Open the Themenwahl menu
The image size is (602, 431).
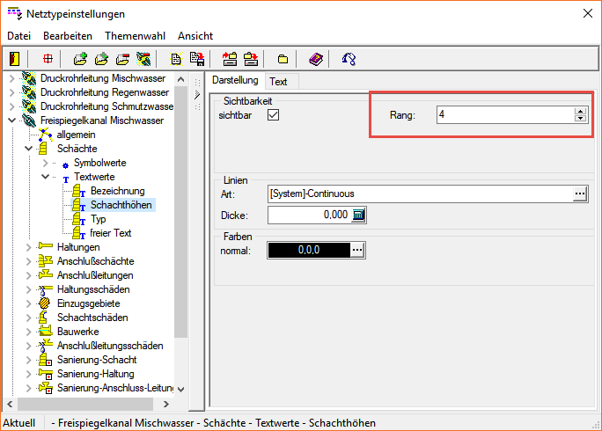135,36
